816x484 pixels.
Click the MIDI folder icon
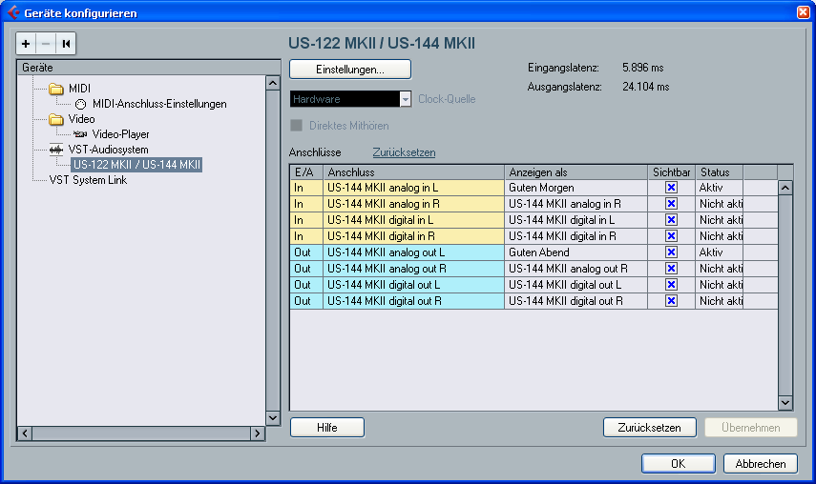55,89
